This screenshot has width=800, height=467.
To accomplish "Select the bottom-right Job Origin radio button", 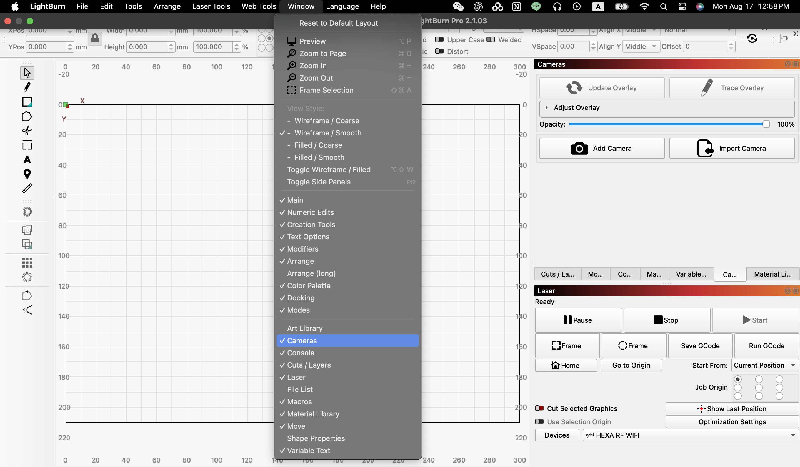I will click(x=779, y=396).
